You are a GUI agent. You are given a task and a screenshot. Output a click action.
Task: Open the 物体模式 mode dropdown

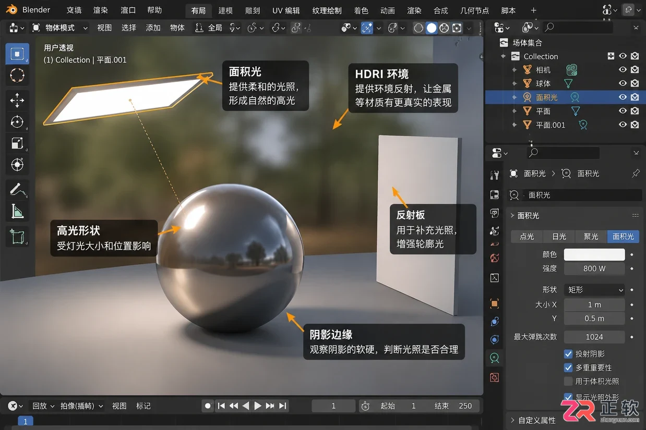pyautogui.click(x=59, y=28)
